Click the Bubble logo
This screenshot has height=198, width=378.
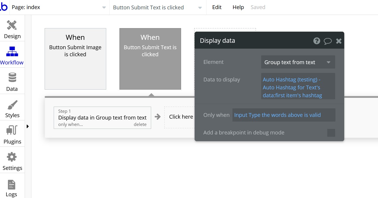click(x=4, y=7)
